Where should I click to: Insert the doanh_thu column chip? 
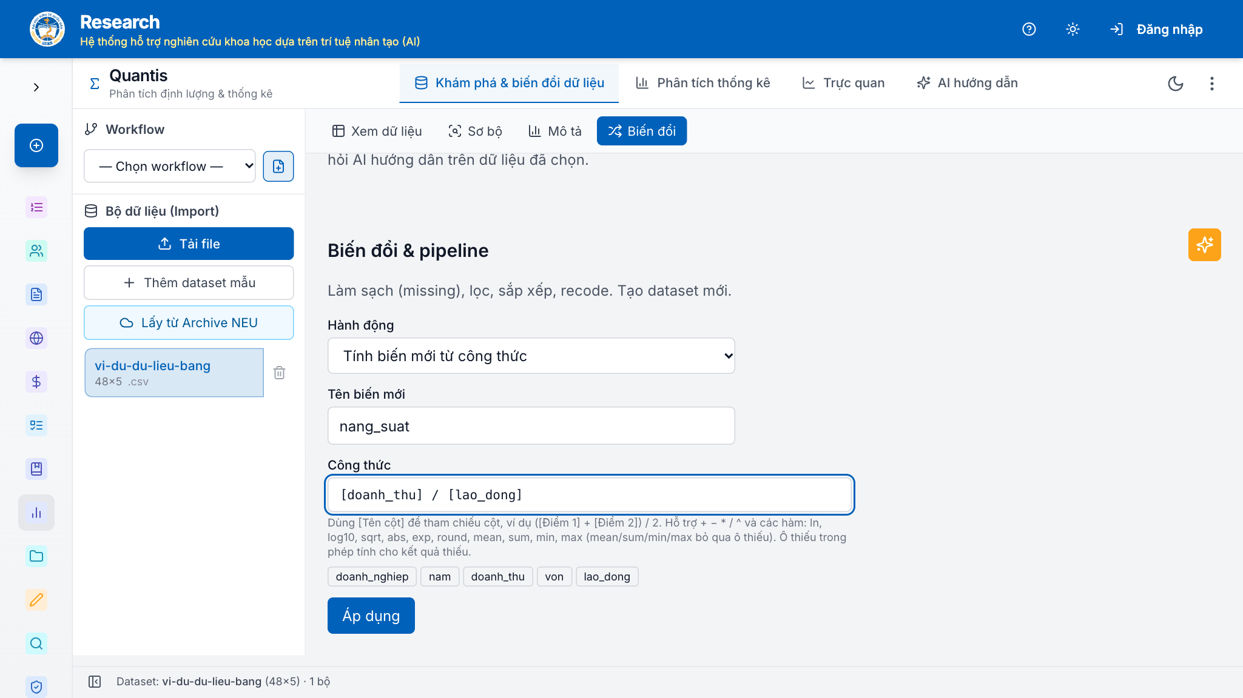(x=497, y=576)
